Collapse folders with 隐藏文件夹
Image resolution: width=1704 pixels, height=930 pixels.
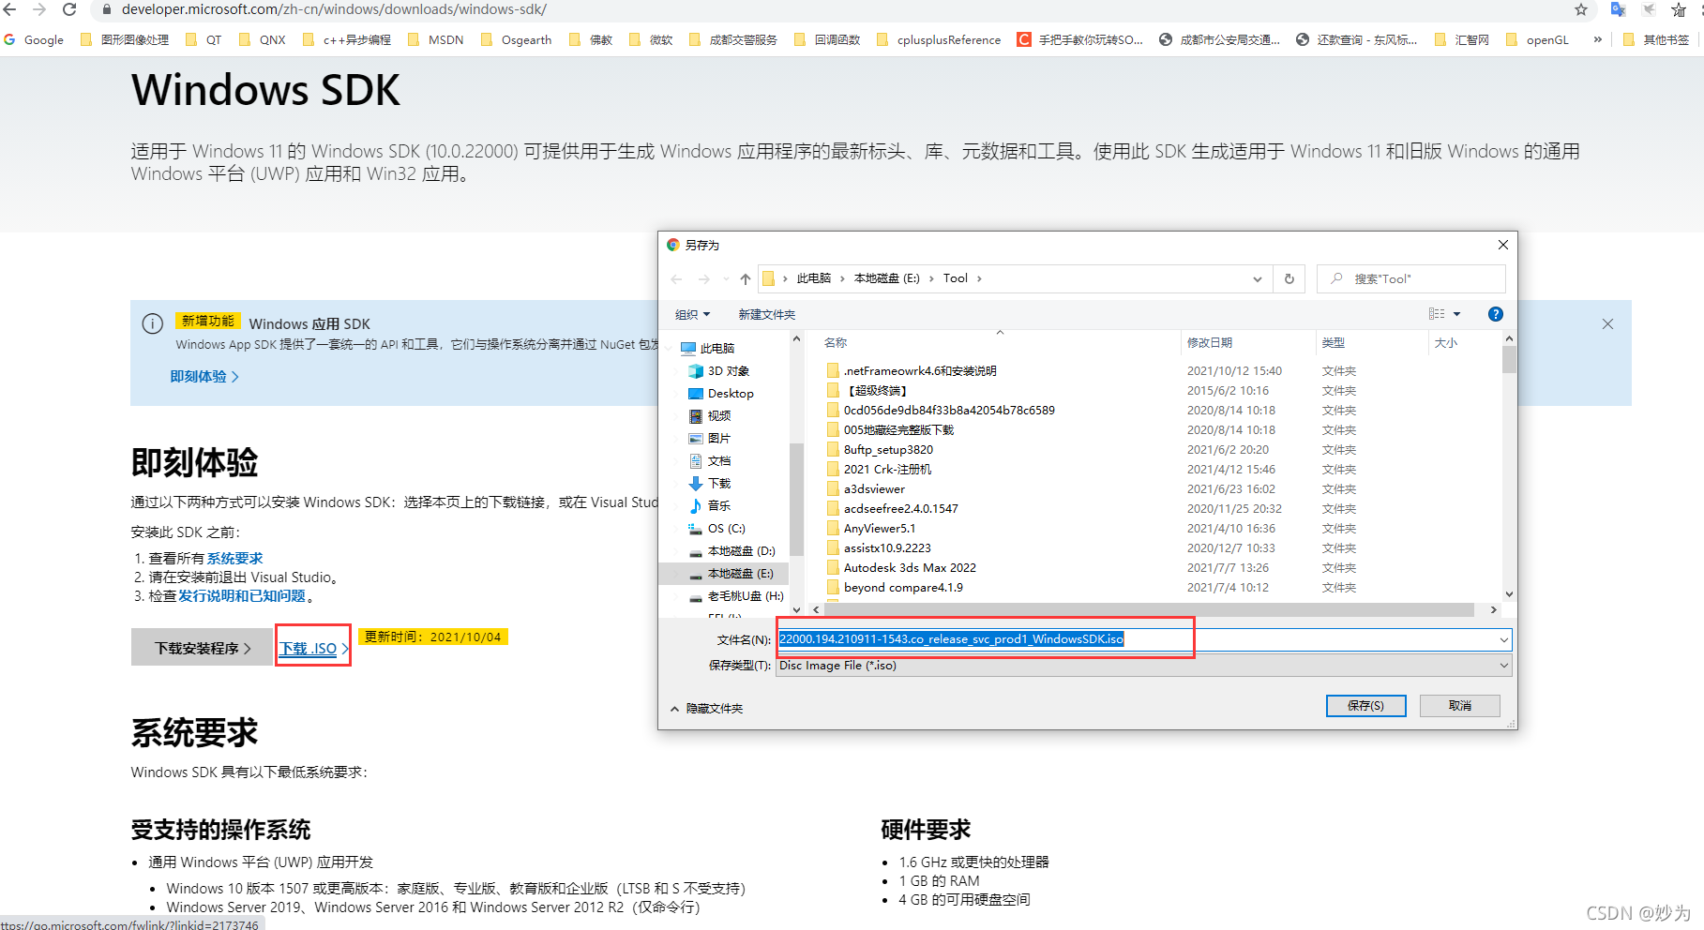coord(707,709)
